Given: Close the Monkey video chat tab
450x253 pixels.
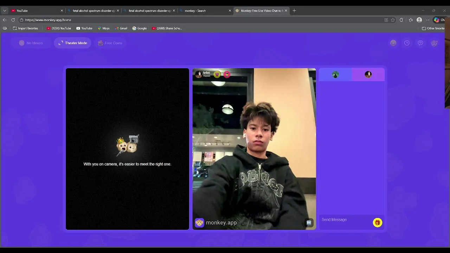Looking at the screenshot, I should click(286, 11).
